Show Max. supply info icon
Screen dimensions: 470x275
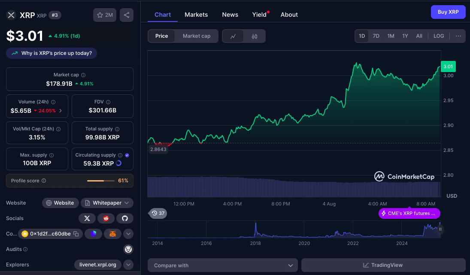pos(52,155)
